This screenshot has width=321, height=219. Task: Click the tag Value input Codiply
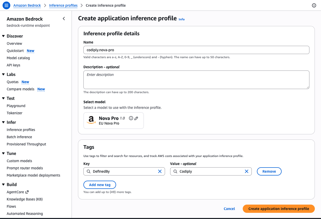(211, 171)
